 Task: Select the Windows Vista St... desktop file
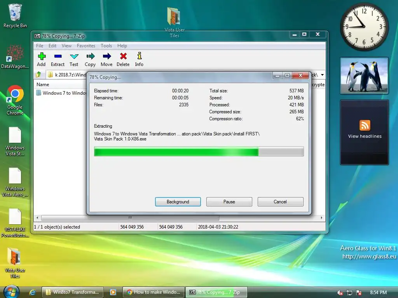(x=15, y=141)
